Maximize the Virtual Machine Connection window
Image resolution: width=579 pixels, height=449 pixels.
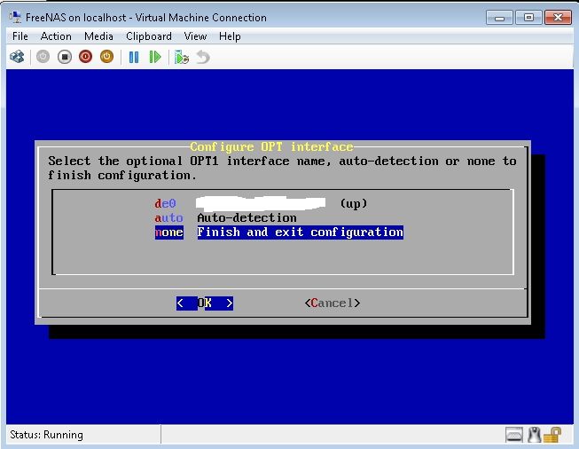(x=528, y=18)
